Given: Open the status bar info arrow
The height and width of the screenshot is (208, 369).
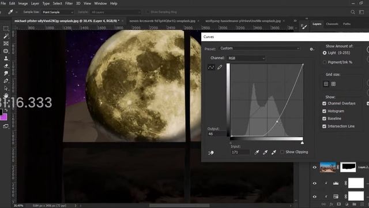Looking at the screenshot, I should coord(76,206).
